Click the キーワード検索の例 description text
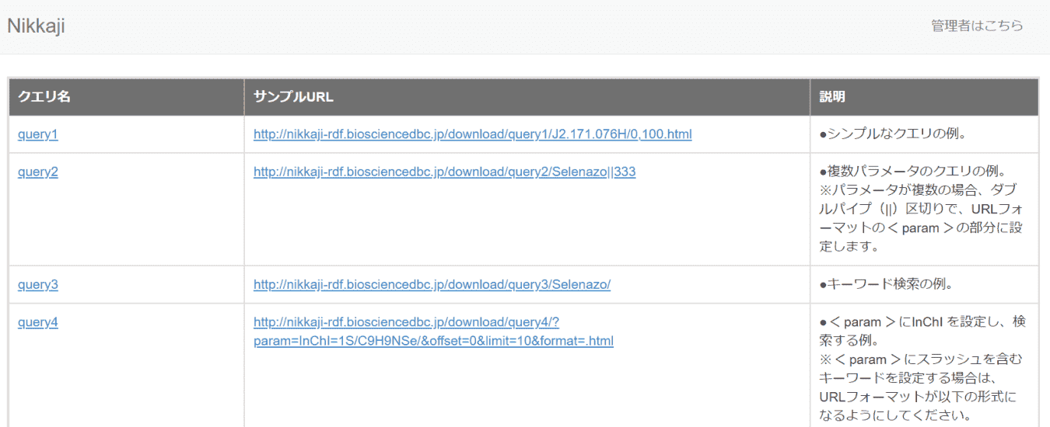This screenshot has height=427, width=1050. click(886, 284)
